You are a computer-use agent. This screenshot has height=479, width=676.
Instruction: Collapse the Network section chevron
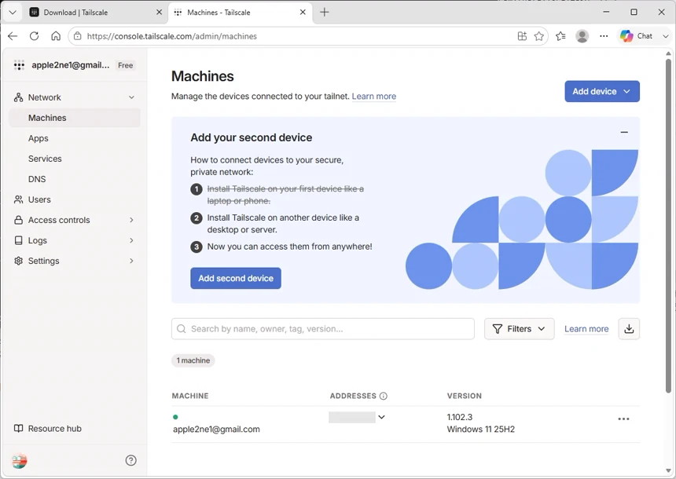pos(131,97)
